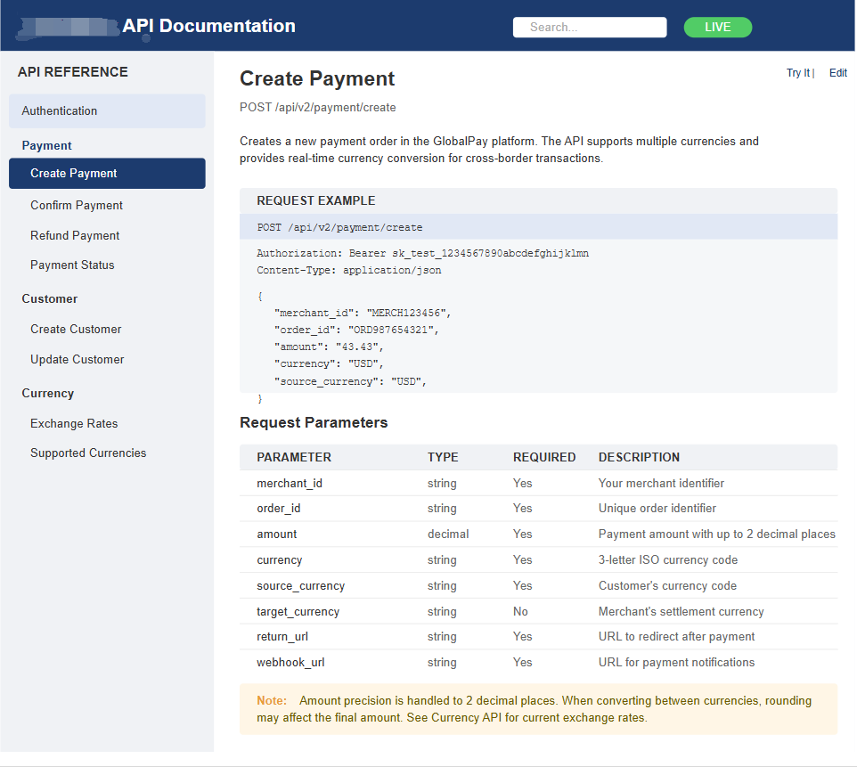The height and width of the screenshot is (767, 857).
Task: Click the Search input field
Action: [589, 28]
